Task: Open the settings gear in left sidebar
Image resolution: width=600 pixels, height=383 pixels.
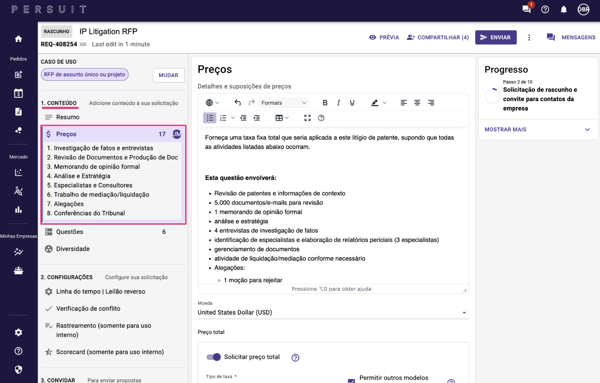Action: [x=18, y=332]
